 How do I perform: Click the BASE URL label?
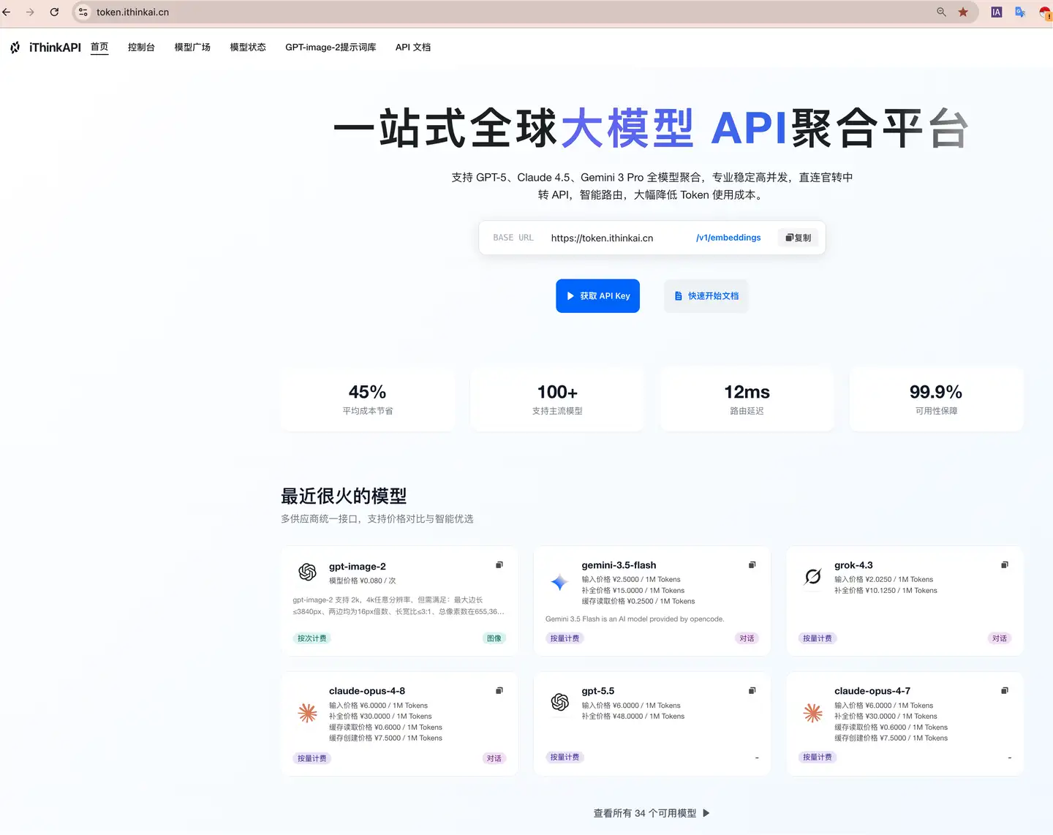[x=513, y=238]
